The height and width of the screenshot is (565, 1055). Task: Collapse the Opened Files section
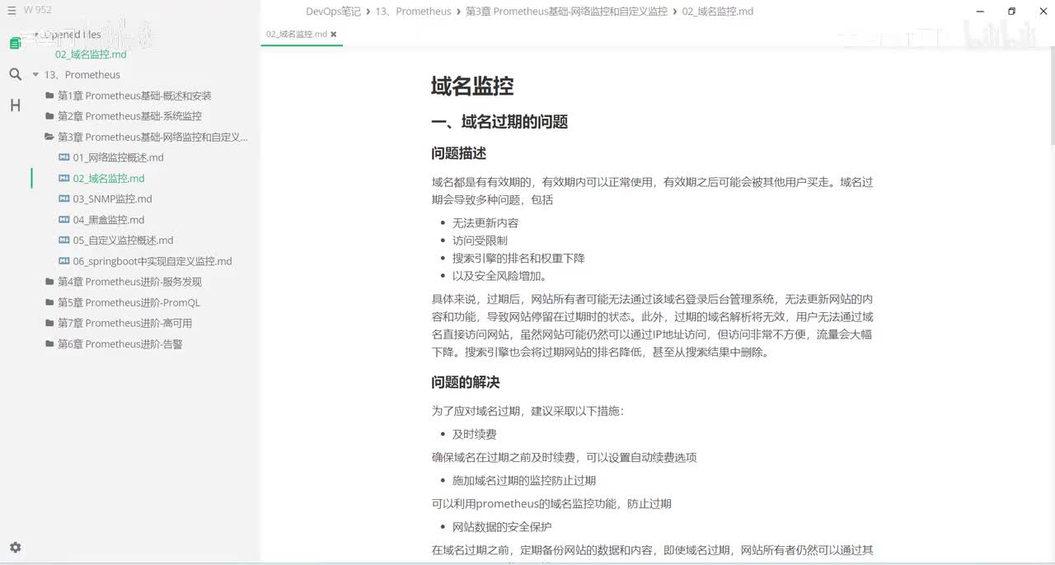point(36,35)
